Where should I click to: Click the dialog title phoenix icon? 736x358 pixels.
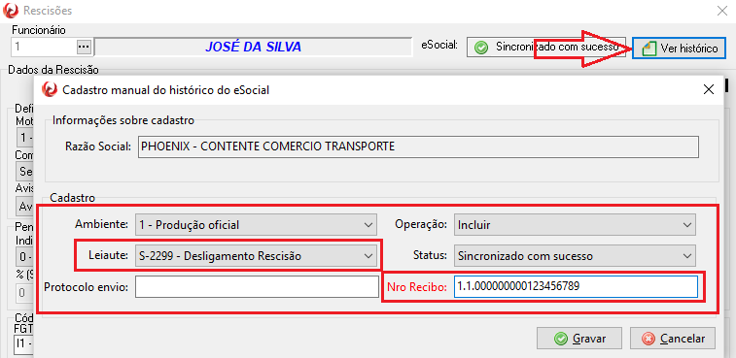coord(50,89)
